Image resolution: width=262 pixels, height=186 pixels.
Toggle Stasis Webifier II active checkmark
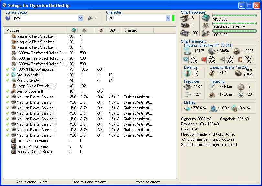point(7,75)
